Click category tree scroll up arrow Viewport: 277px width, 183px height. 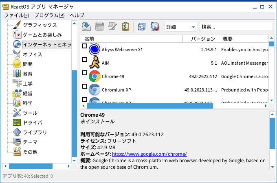75,23
